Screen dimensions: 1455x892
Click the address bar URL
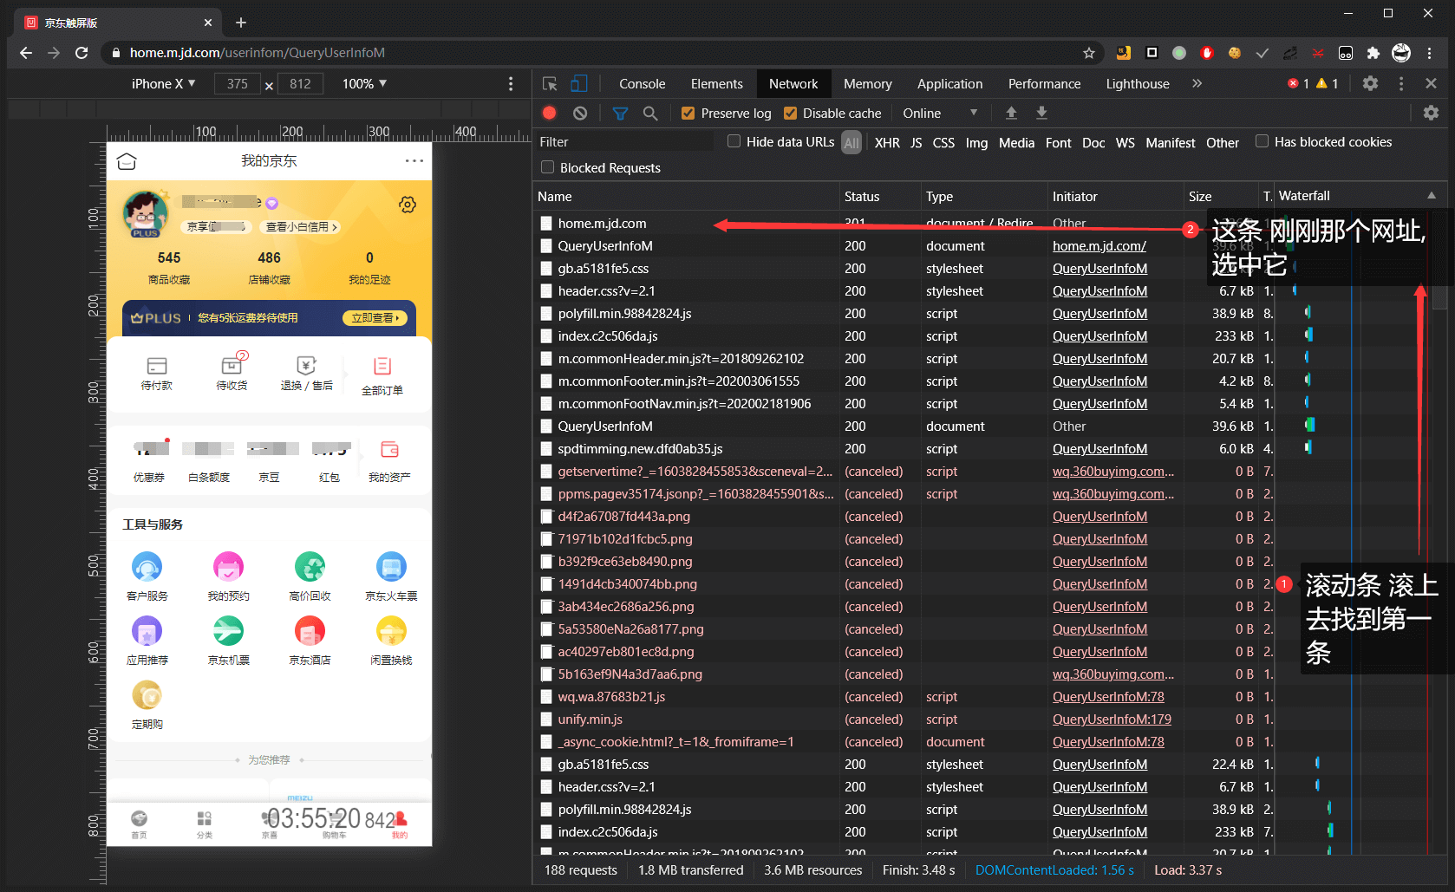pos(257,53)
